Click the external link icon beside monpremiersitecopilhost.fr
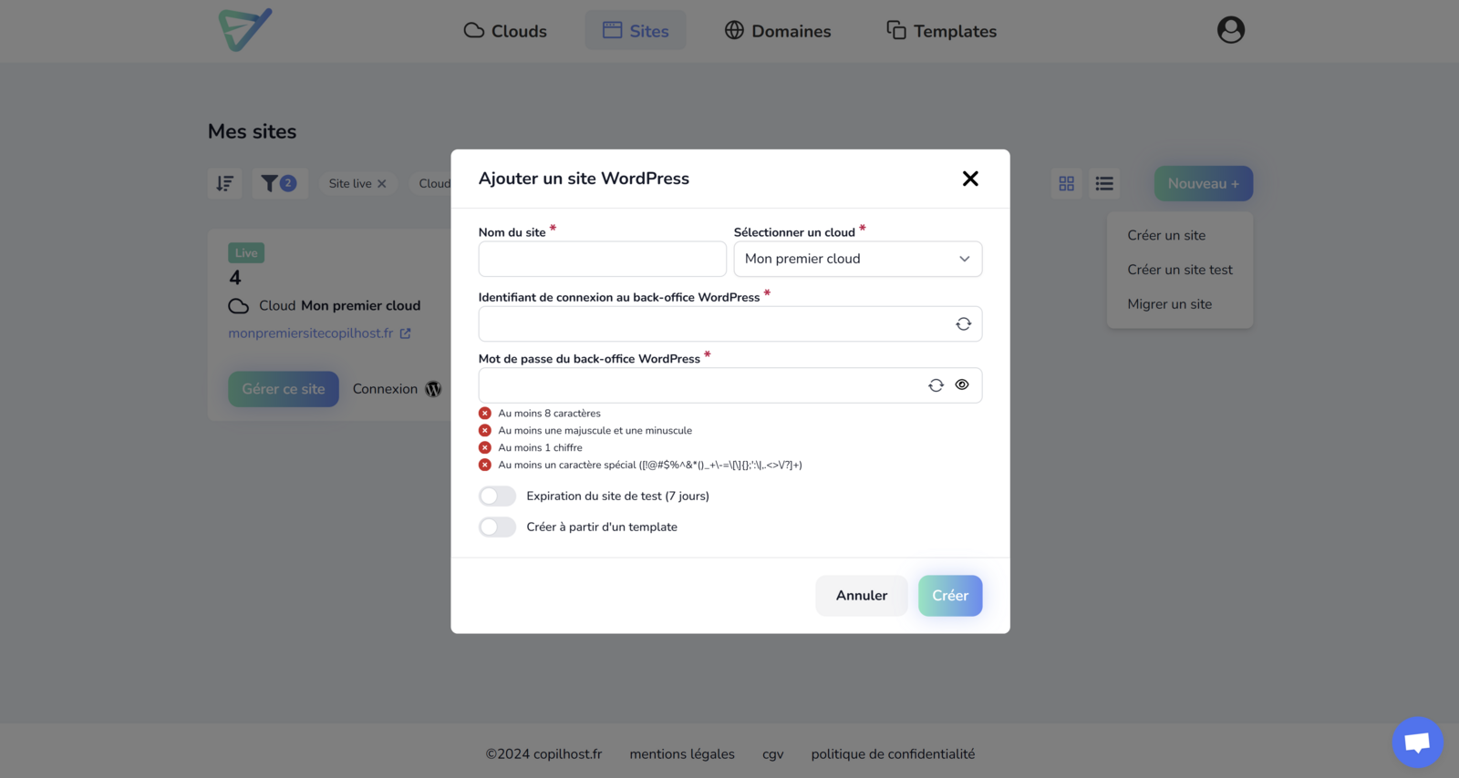 coord(405,333)
